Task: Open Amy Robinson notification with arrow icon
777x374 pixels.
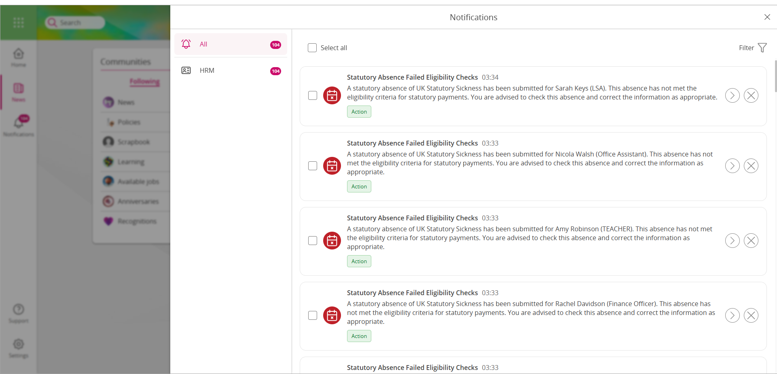Action: pos(732,241)
